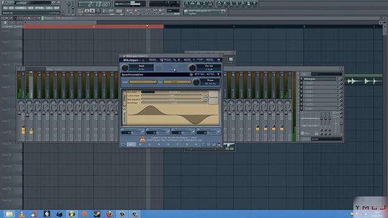This screenshot has width=388, height=218.
Task: Turn the MAutopan Pan law knob
Action: coord(192,67)
